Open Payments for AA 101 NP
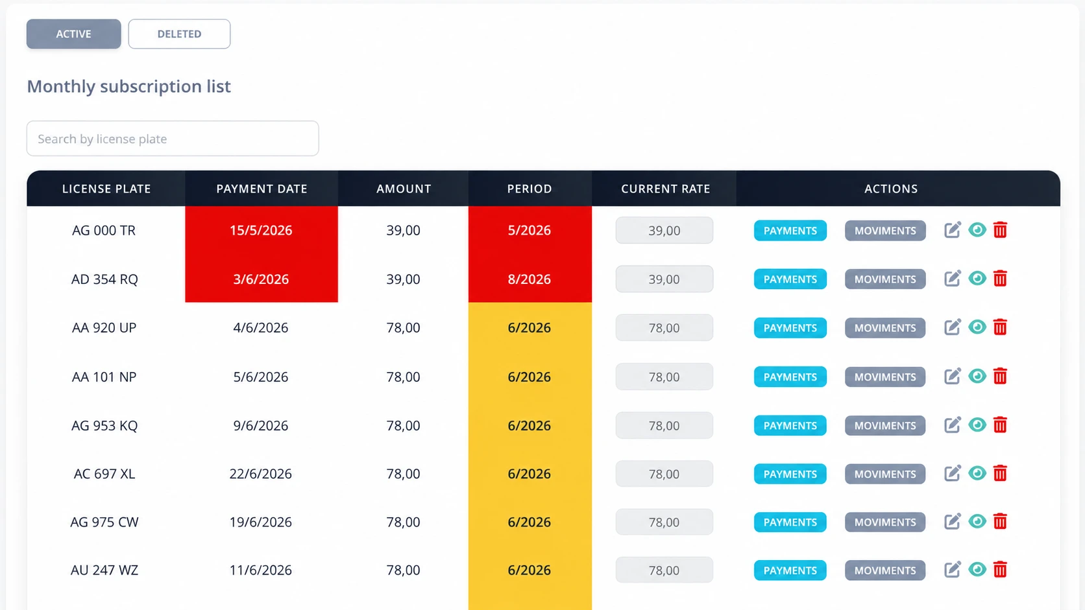This screenshot has height=610, width=1085. 790,377
